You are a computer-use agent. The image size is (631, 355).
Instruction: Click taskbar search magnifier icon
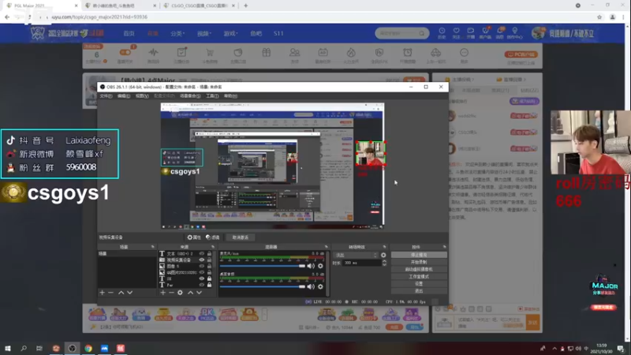(24, 348)
